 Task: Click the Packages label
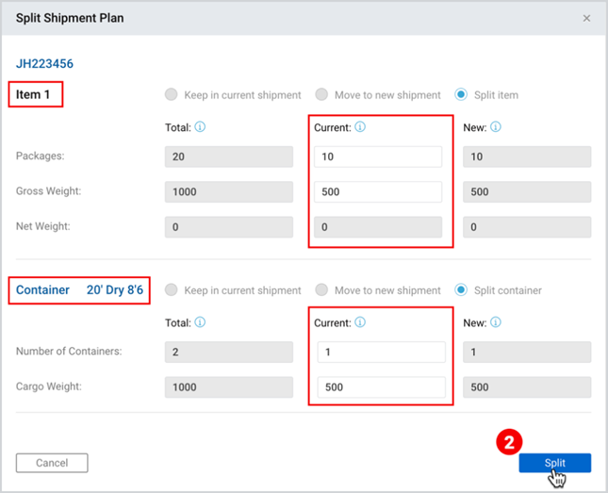pos(40,156)
